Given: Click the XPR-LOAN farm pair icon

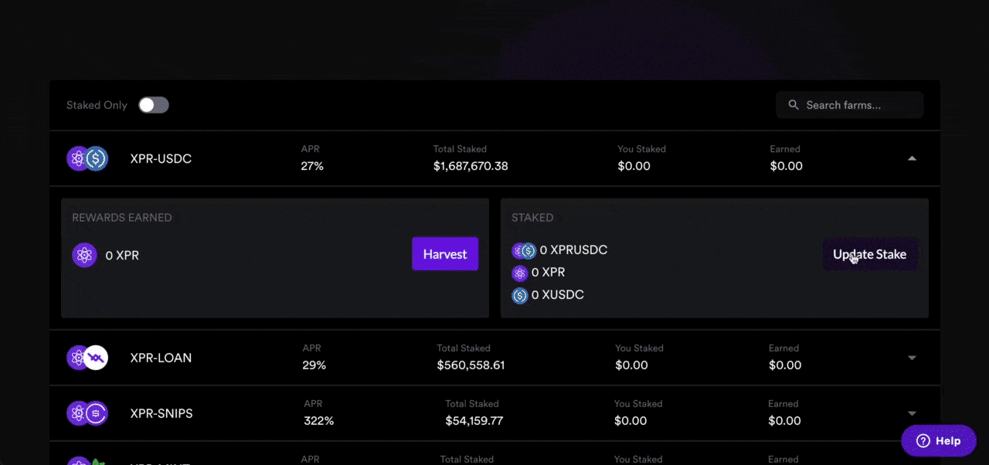Looking at the screenshot, I should click(x=87, y=358).
